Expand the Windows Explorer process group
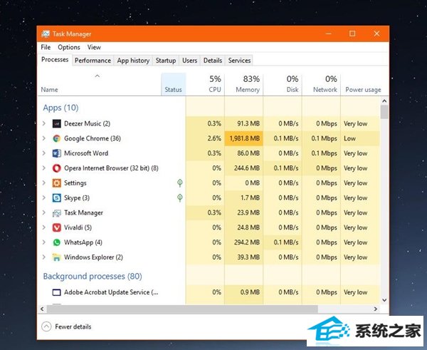The height and width of the screenshot is (350, 427). 44,257
